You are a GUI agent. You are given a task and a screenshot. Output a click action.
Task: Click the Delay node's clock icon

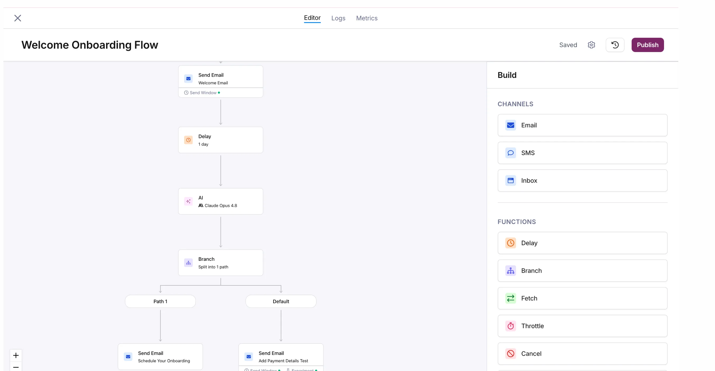point(188,140)
